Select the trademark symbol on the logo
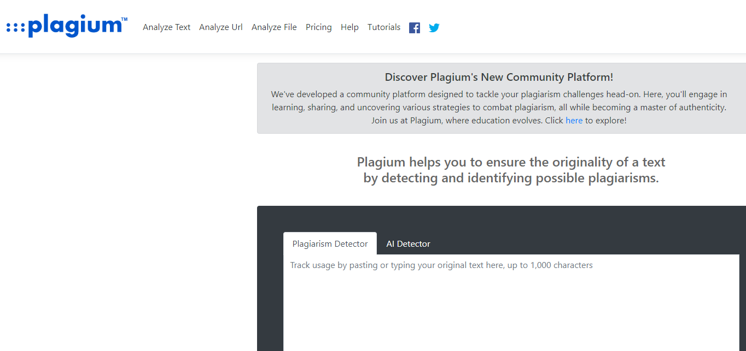The image size is (746, 351). [x=123, y=18]
